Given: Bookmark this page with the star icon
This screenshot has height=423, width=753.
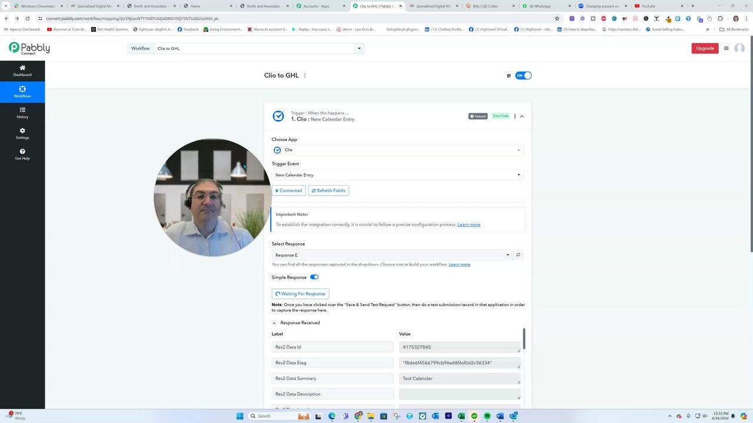Looking at the screenshot, I should click(557, 18).
